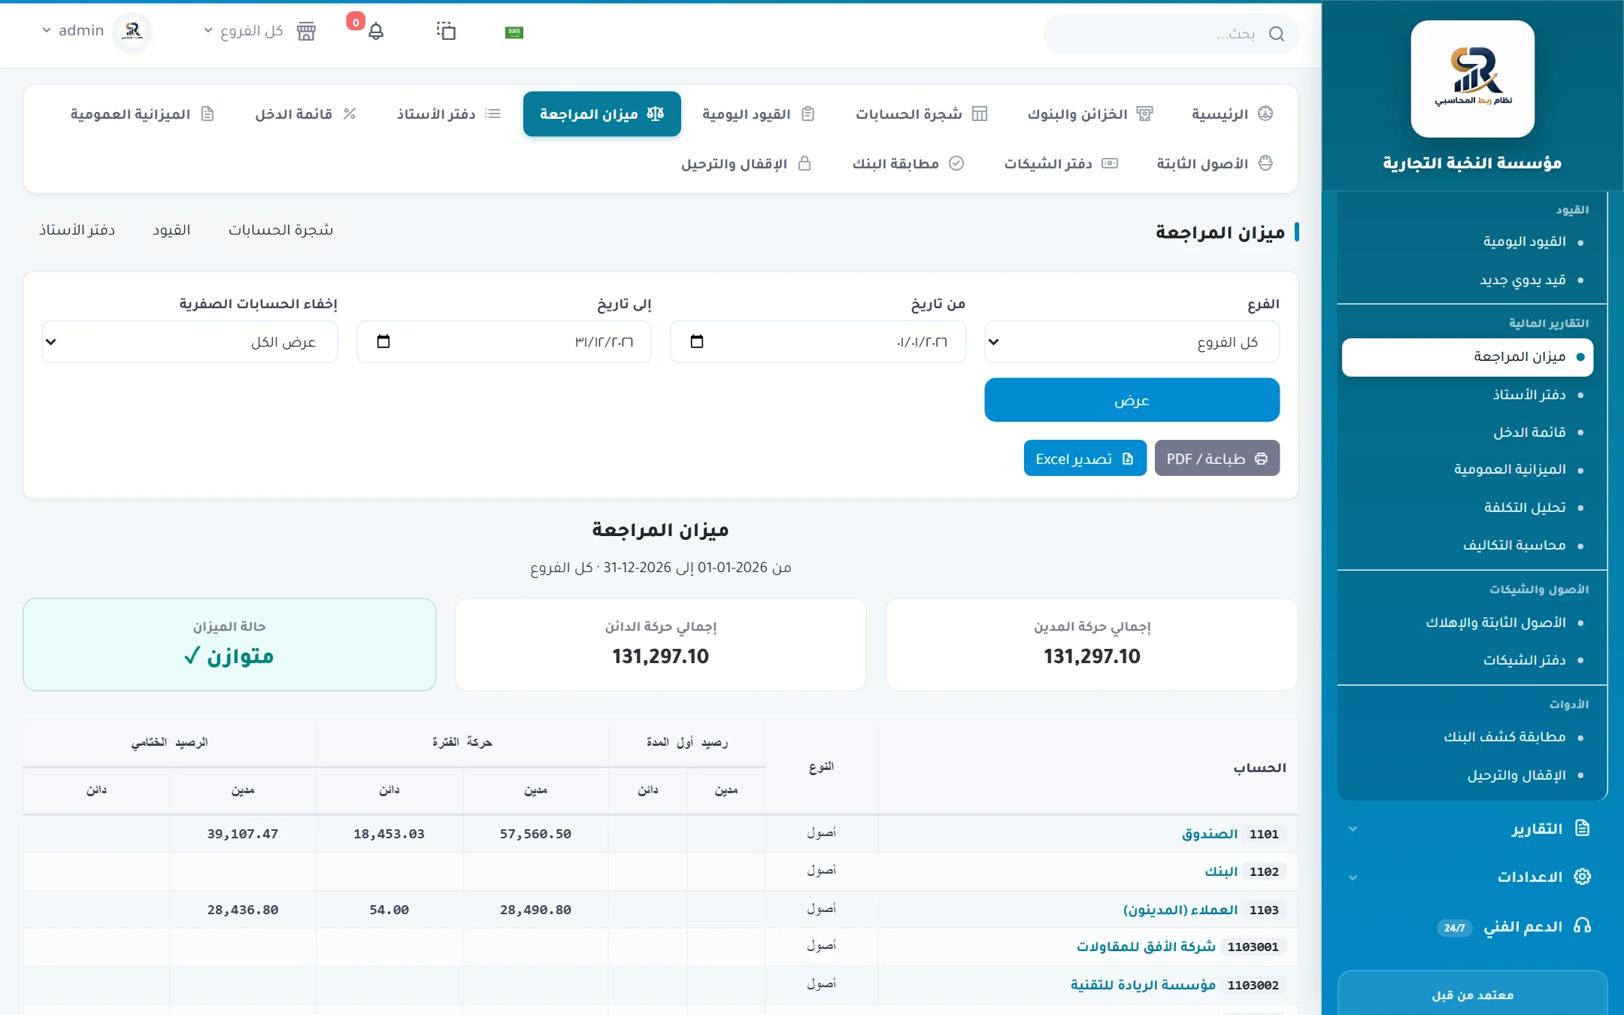Open تحليل التكلفة in sidebar
This screenshot has height=1015, width=1624.
click(1525, 507)
